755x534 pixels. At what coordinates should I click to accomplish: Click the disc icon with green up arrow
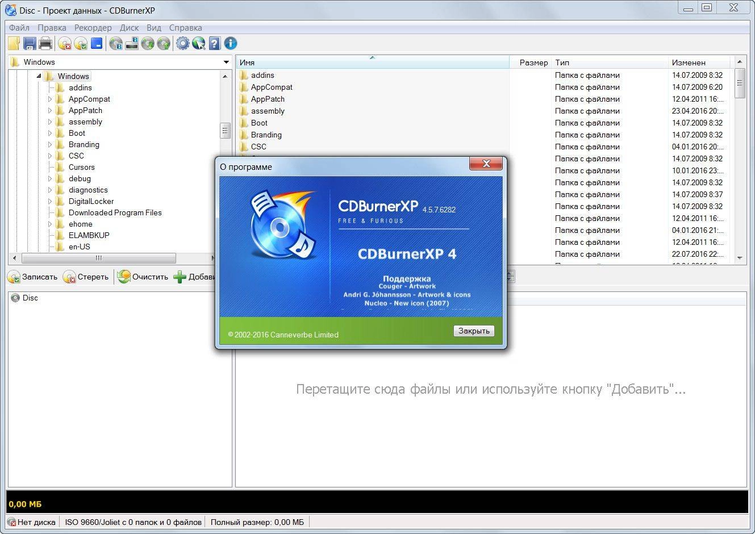tap(164, 43)
